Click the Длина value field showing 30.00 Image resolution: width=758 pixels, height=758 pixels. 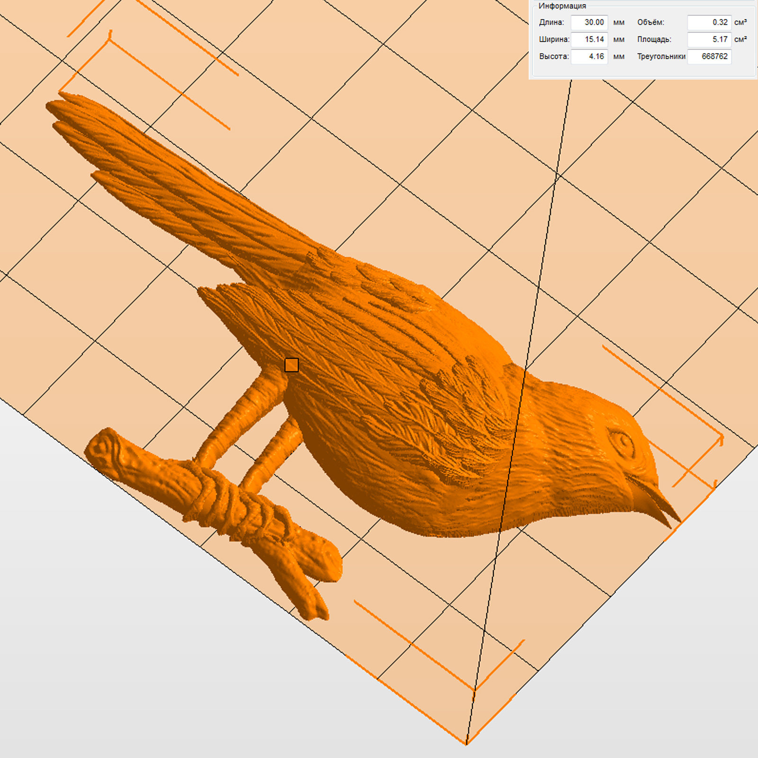pyautogui.click(x=589, y=22)
